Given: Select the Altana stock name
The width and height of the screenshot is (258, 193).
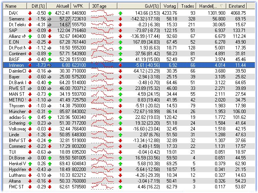Looking at the screenshot, I should [15, 181].
